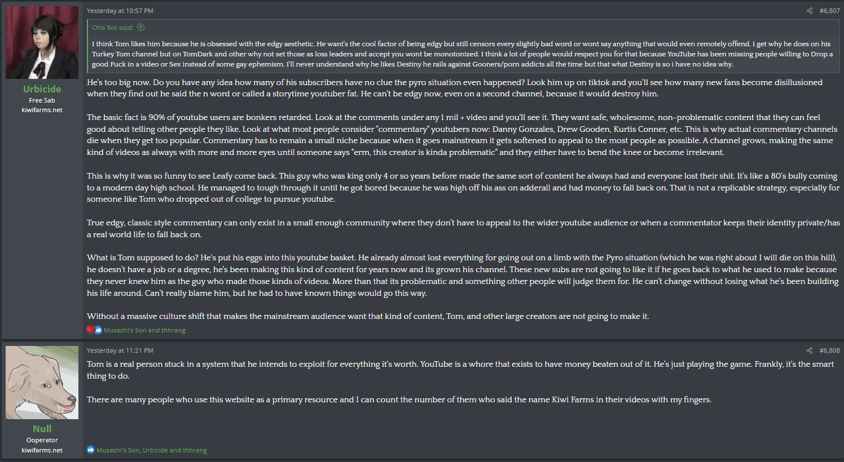The height and width of the screenshot is (462, 844).
Task: Click the "Yesterday at 10:57 PM" timestamp
Action: click(120, 11)
